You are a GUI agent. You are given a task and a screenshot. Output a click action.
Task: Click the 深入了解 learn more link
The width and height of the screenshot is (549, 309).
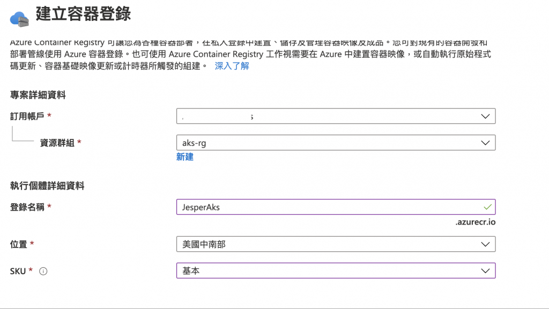(232, 66)
